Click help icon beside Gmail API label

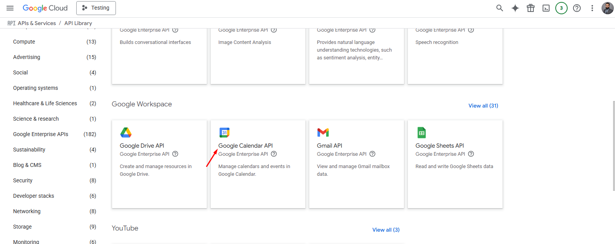coord(372,154)
